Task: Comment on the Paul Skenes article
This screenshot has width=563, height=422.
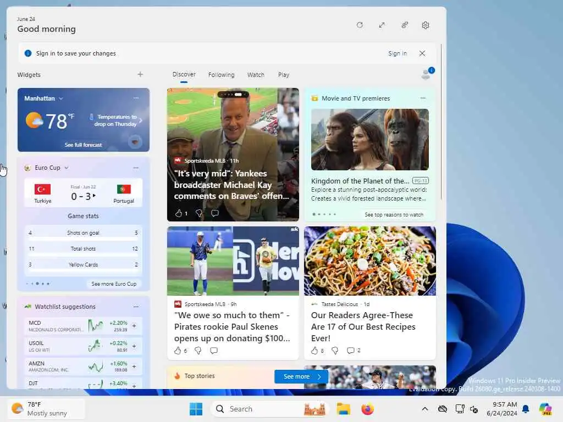Action: (214, 351)
